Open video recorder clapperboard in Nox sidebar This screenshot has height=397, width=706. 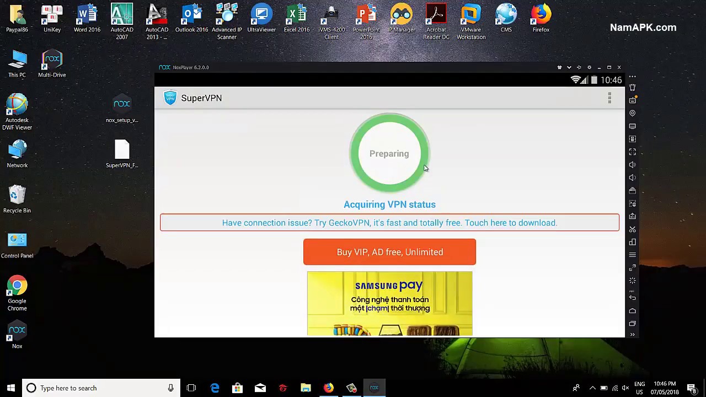(633, 190)
